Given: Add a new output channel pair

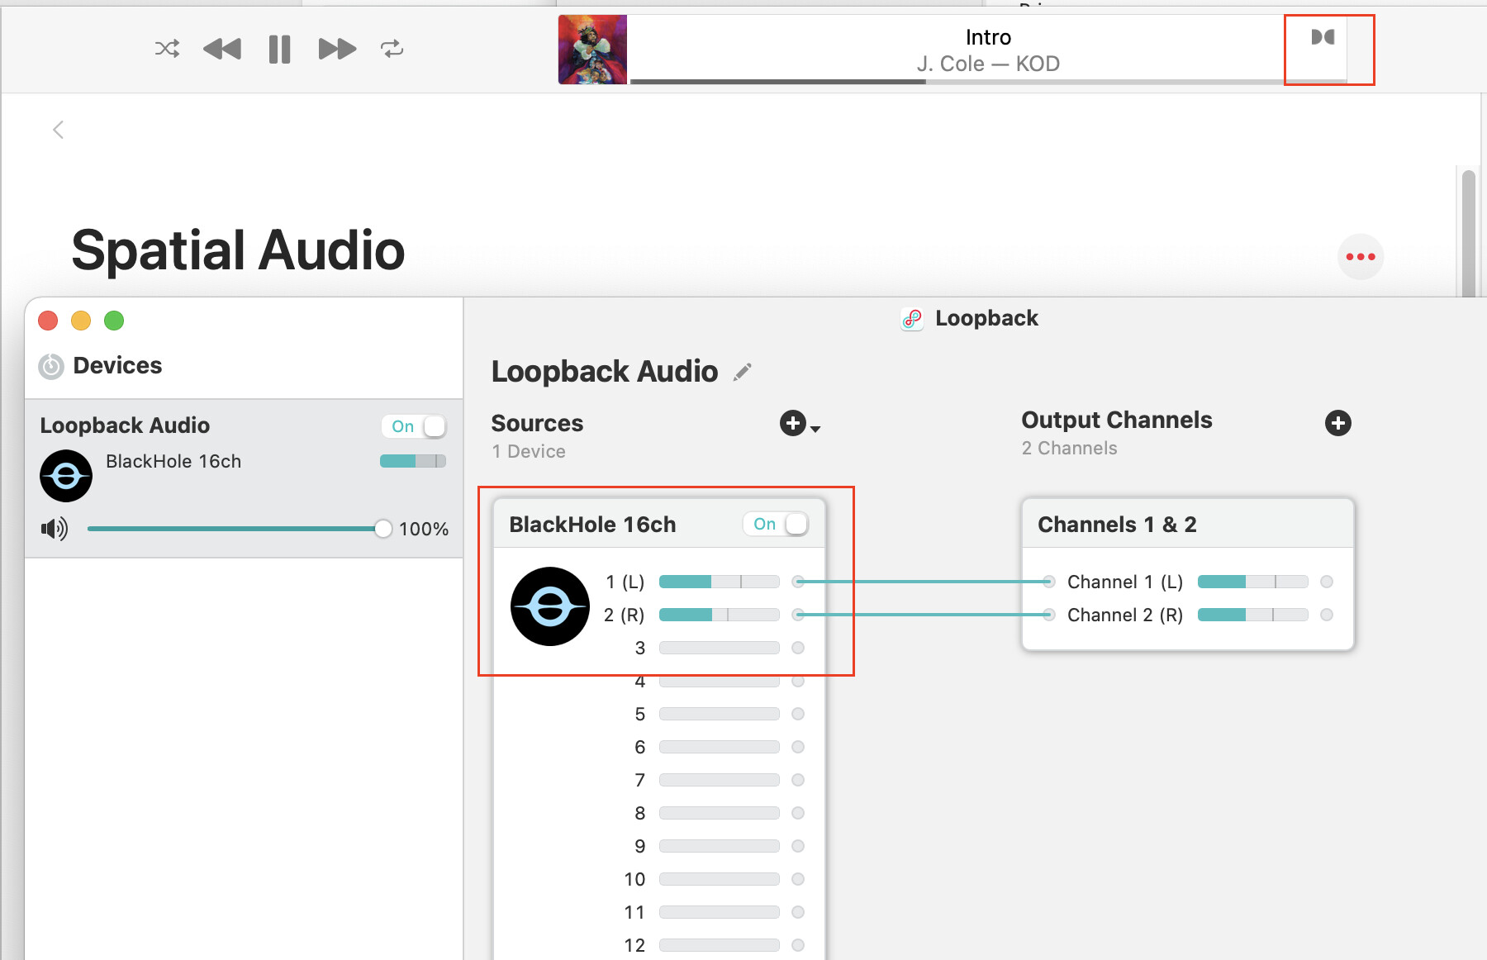Looking at the screenshot, I should pyautogui.click(x=1338, y=423).
